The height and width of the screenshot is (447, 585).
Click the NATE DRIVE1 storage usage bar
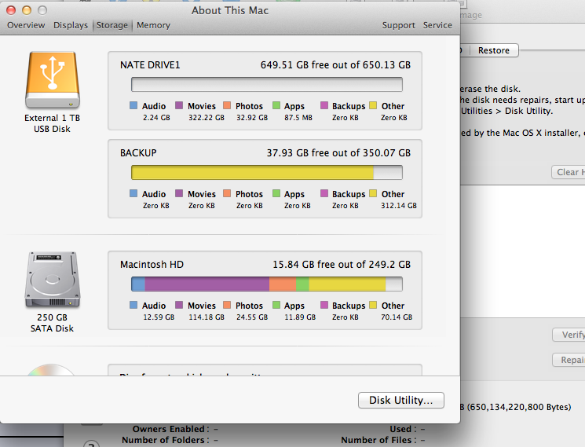tap(267, 84)
